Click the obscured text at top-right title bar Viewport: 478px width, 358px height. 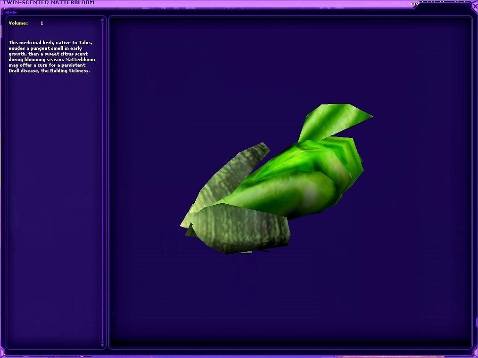click(438, 3)
